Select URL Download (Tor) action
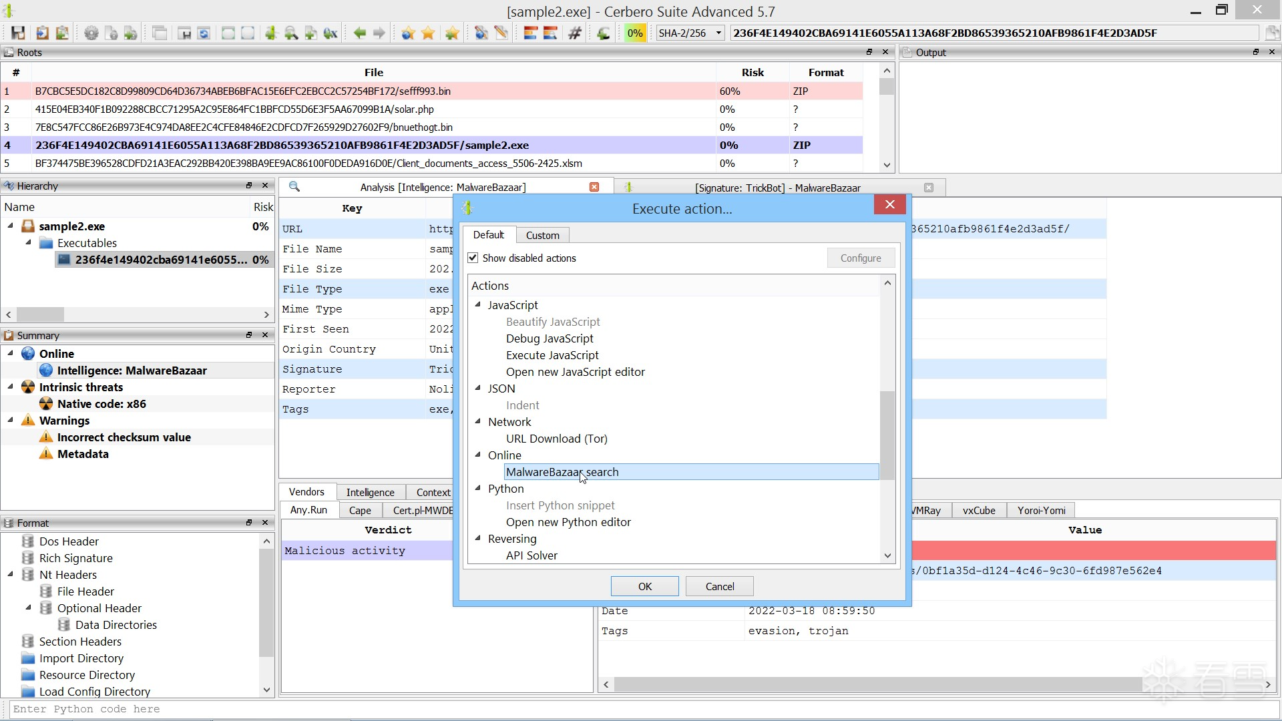The image size is (1282, 721). [556, 439]
